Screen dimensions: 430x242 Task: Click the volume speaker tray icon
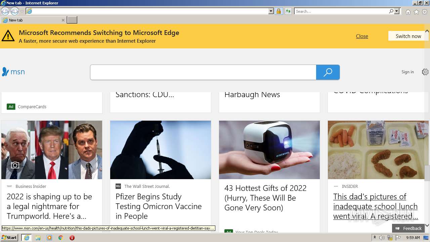(382, 238)
